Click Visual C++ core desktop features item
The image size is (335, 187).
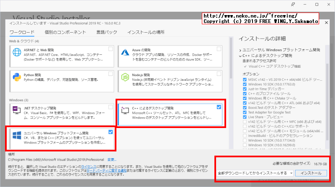(275, 67)
